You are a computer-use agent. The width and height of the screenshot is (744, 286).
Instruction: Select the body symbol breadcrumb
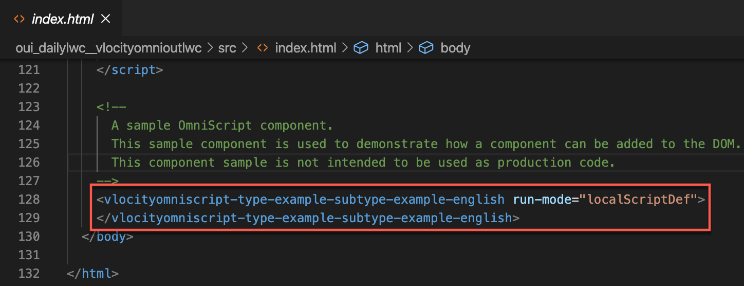tap(455, 48)
